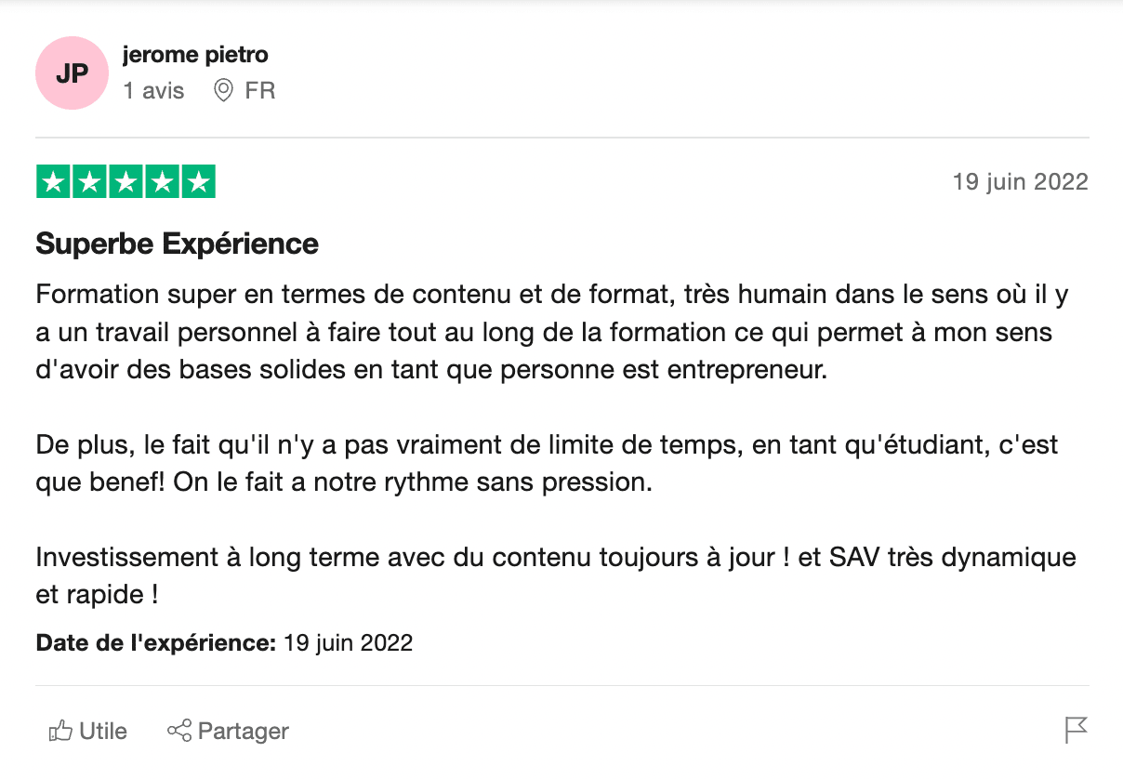Viewport: 1123px width, 779px height.
Task: Open the "Superbe Expérience" review title
Action: 177,244
